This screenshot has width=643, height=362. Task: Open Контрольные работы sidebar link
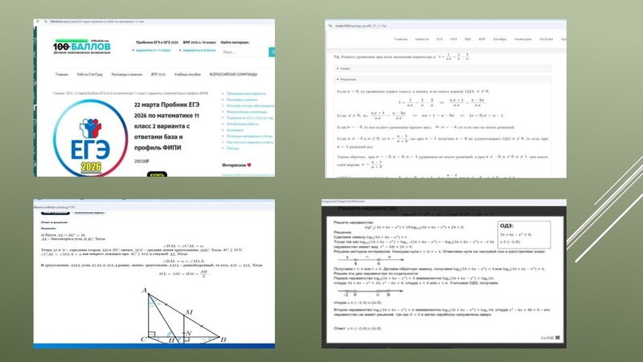click(243, 124)
